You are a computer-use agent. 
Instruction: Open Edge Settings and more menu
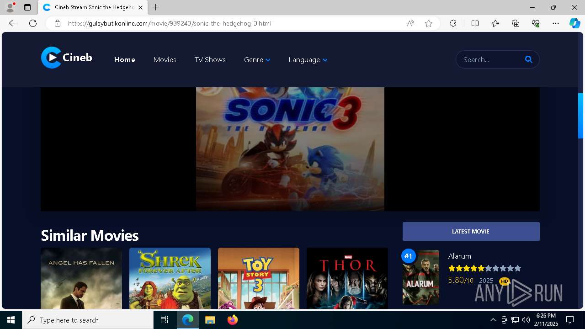556,23
